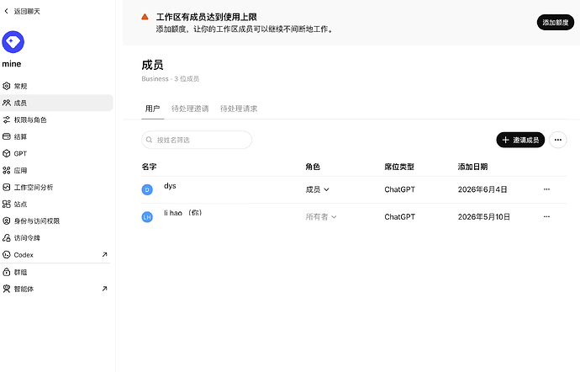The height and width of the screenshot is (372, 580).
Task: Open 工作空间分析 in sidebar
Action: pyautogui.click(x=56, y=187)
